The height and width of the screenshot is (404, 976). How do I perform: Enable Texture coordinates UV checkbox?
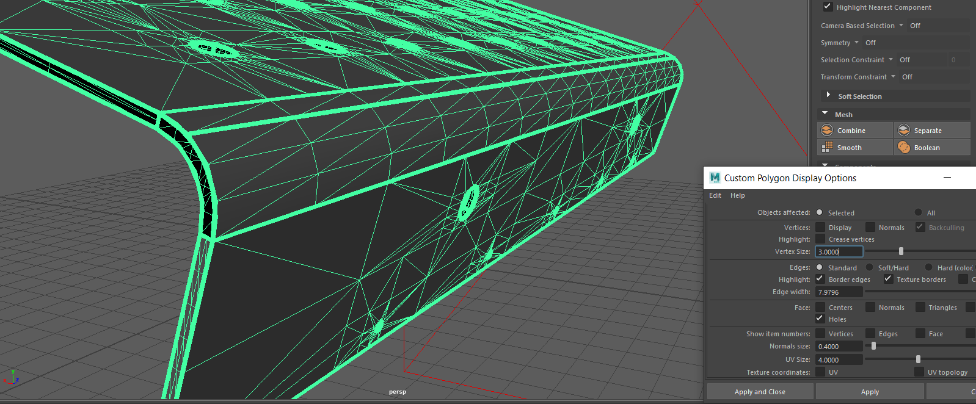(820, 372)
